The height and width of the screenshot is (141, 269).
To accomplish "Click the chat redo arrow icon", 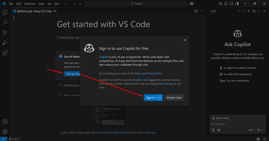I will [x=244, y=11].
